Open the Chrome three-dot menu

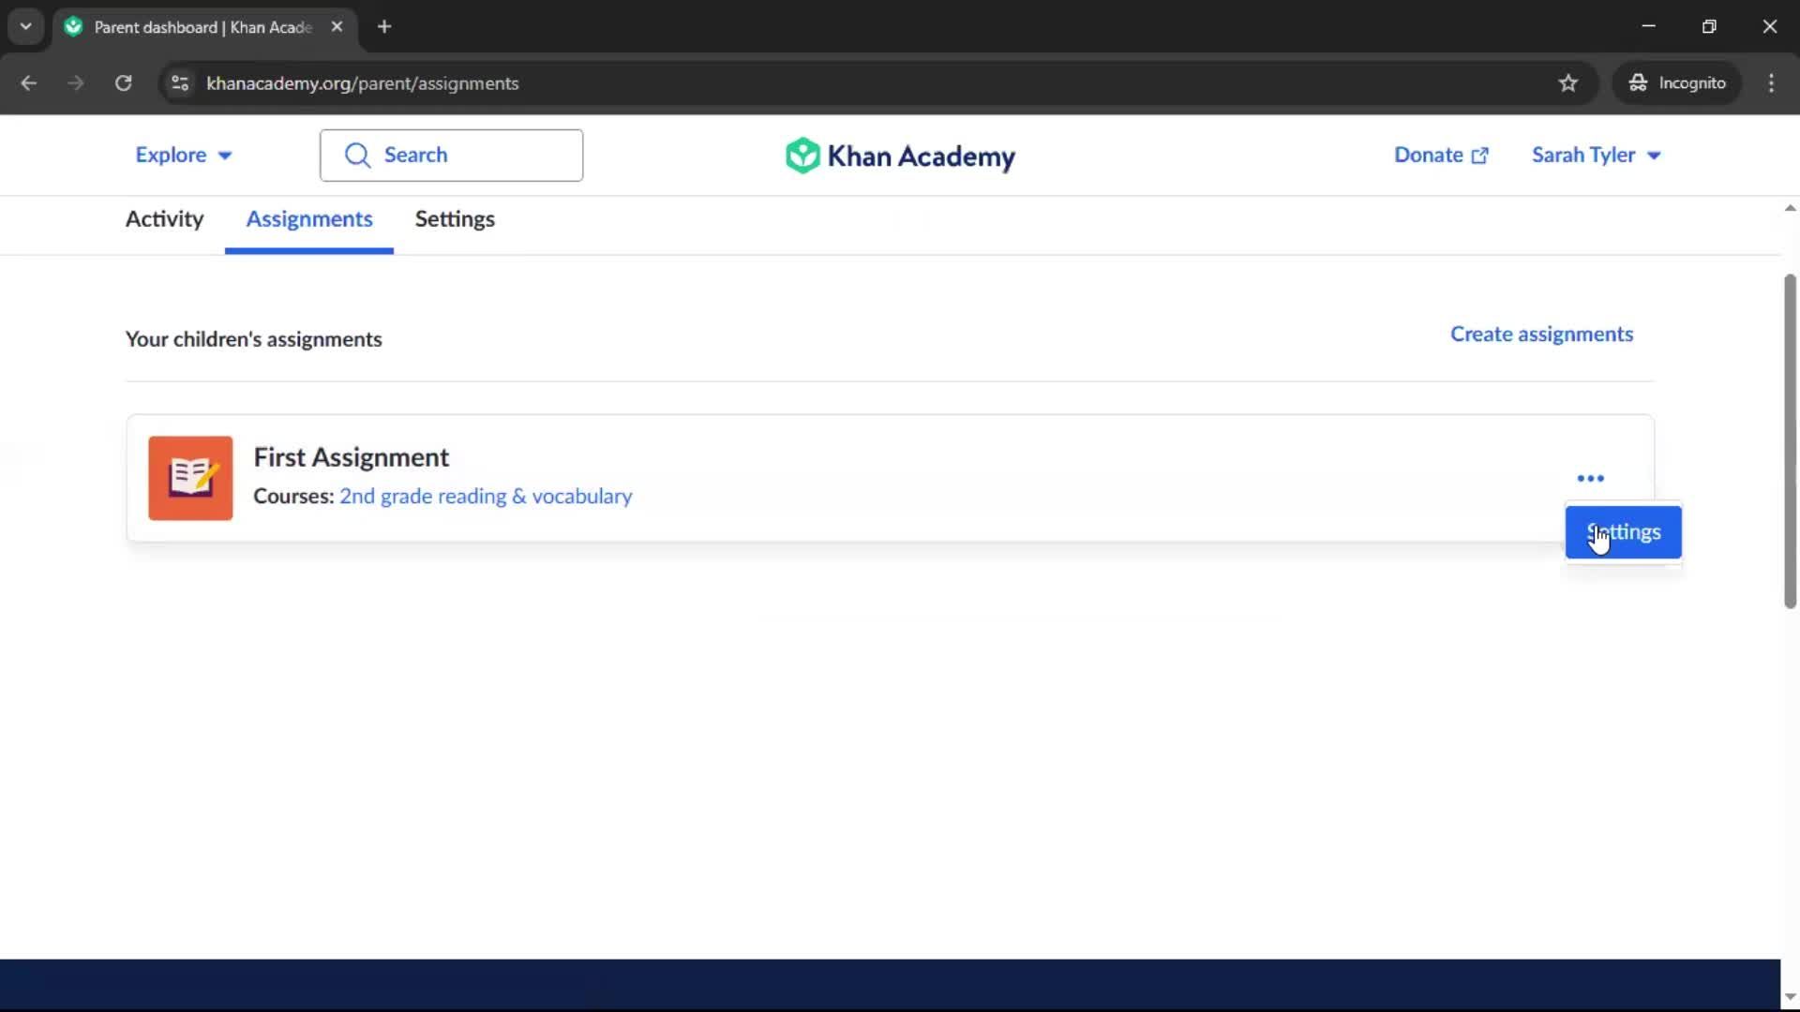pos(1771,83)
